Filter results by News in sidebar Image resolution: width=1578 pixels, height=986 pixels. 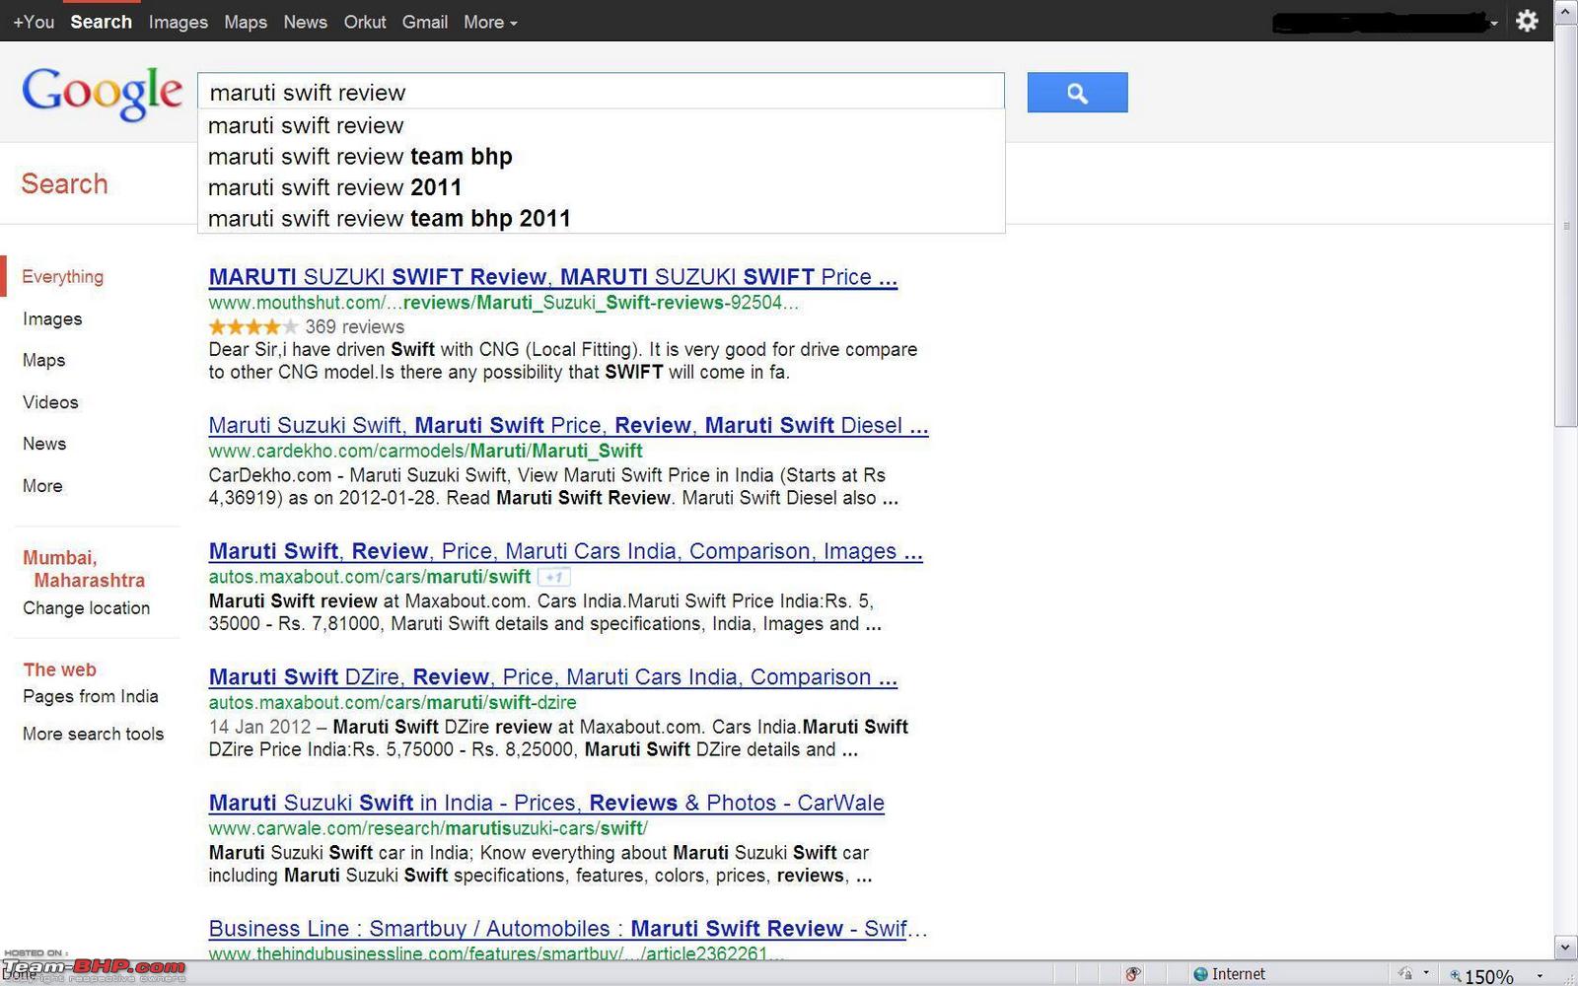pos(44,444)
